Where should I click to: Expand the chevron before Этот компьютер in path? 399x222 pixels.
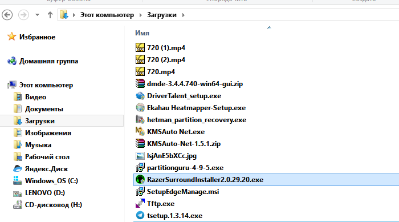74,15
